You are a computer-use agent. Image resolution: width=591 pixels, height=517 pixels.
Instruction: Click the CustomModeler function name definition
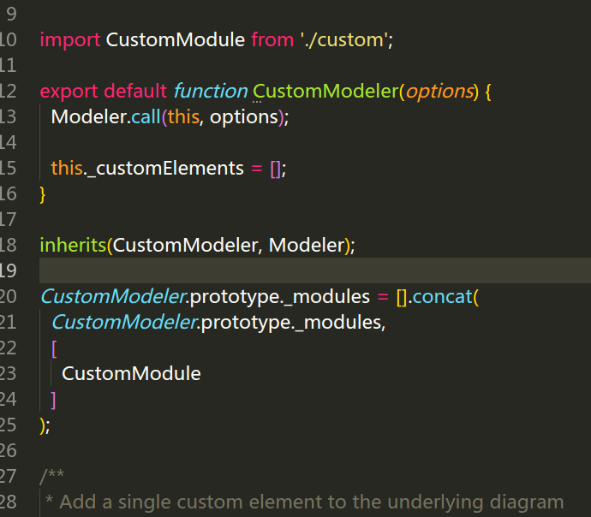pos(325,91)
